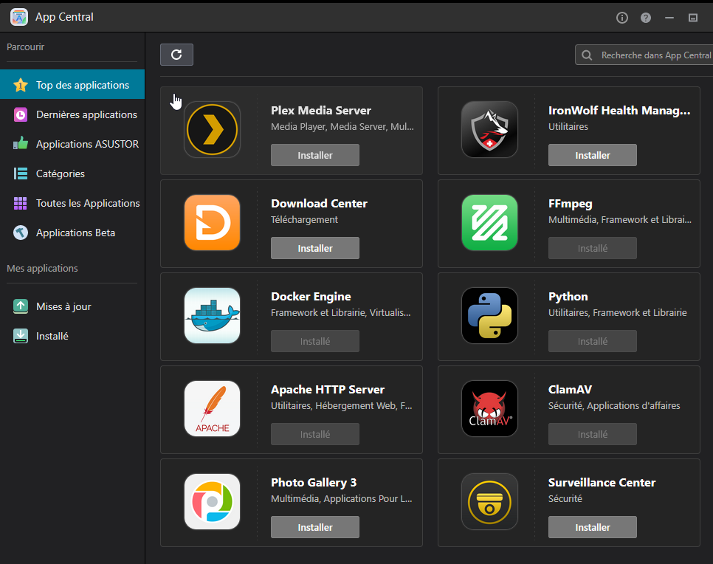Install Photo Gallery 3
Screen dimensions: 713x564
[315, 527]
